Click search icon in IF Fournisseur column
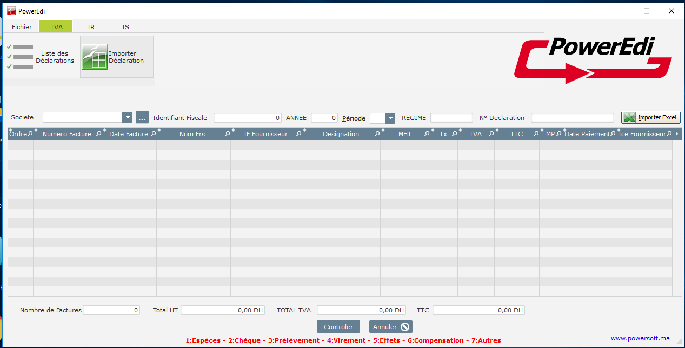685x348 pixels. coord(298,134)
